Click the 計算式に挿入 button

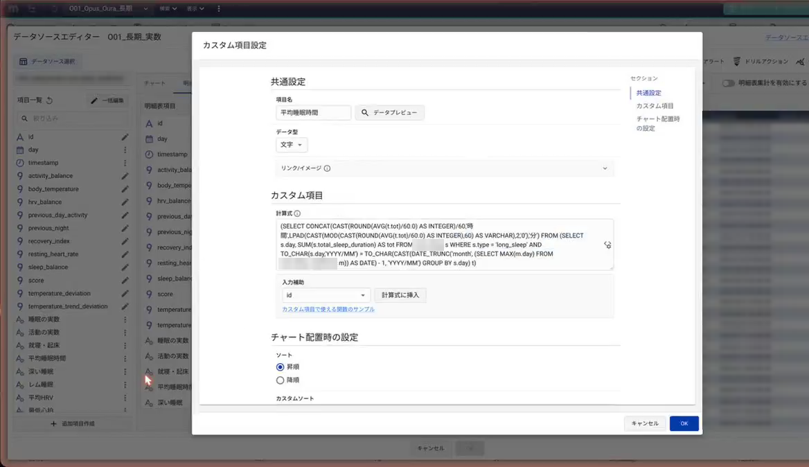pyautogui.click(x=400, y=295)
